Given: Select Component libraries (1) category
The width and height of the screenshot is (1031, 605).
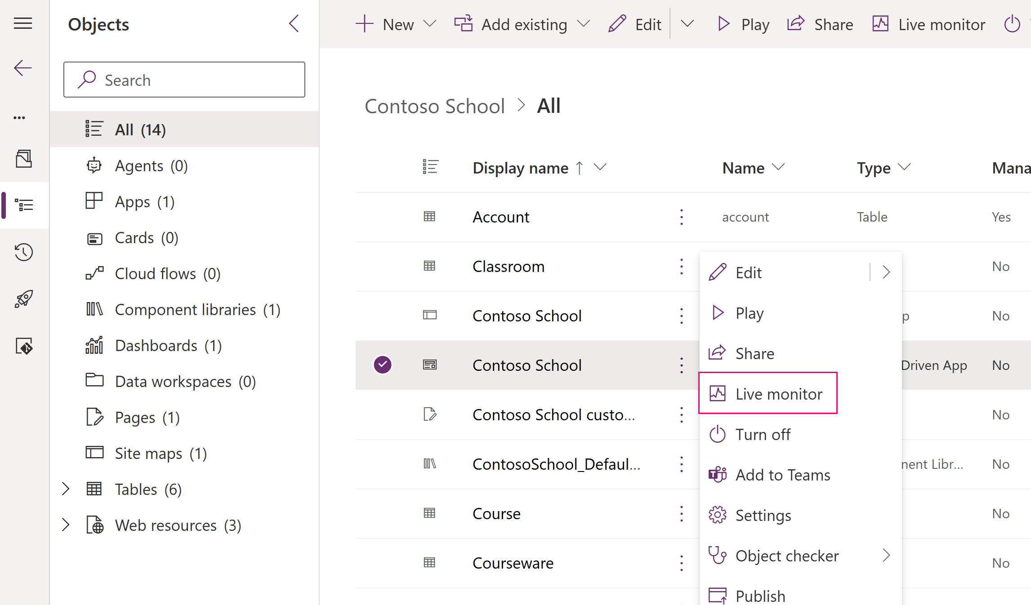Looking at the screenshot, I should [x=184, y=310].
